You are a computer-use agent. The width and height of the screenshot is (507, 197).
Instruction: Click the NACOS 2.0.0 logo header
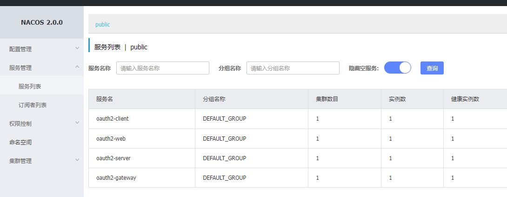pyautogui.click(x=42, y=23)
